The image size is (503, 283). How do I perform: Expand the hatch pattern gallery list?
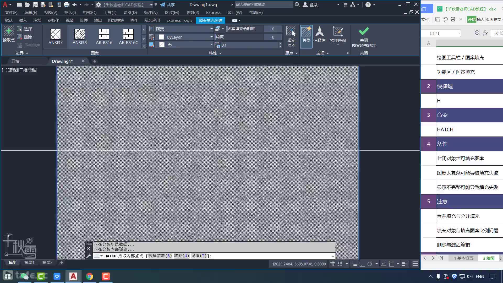point(144,46)
